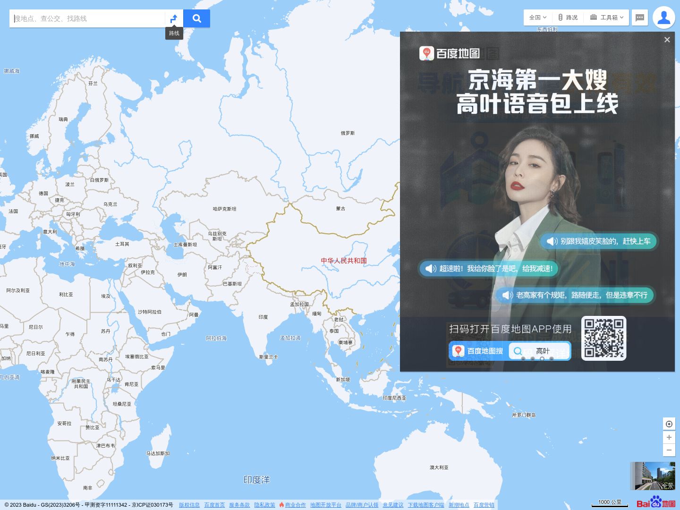Click the 新加坡 map label
The width and height of the screenshot is (680, 510).
point(343,380)
